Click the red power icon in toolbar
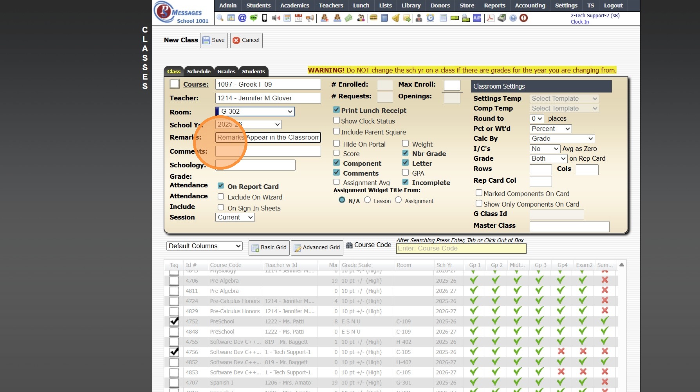This screenshot has height=392, width=700. point(523,18)
